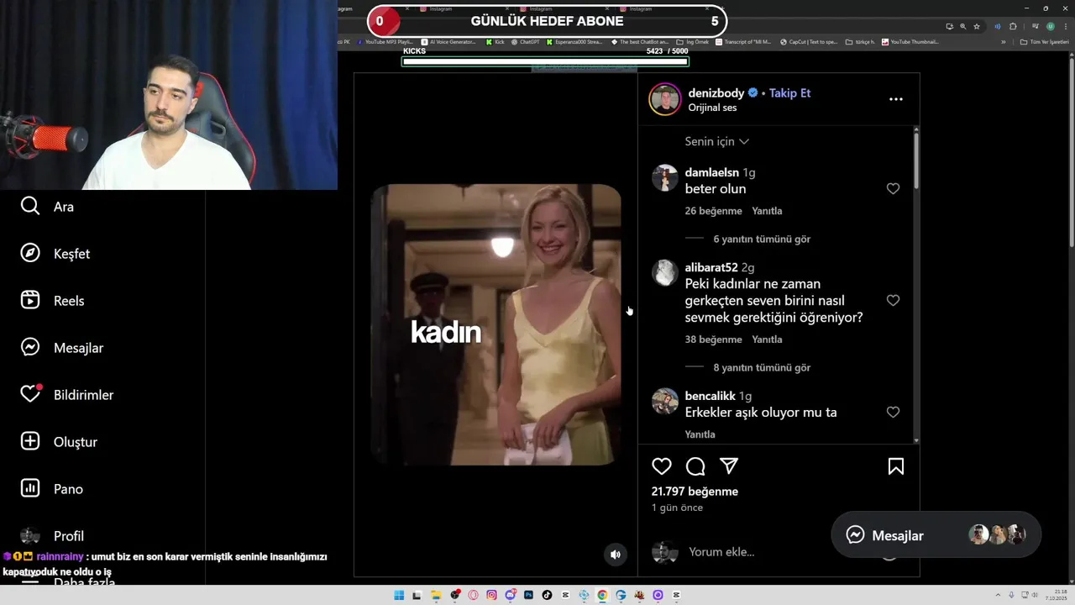Reply to alibarat52's comment with Yanıtla
Screen dimensions: 1075x605
coord(767,339)
